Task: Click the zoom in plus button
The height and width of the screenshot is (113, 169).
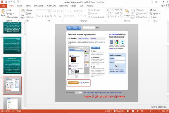Action: pos(160,111)
